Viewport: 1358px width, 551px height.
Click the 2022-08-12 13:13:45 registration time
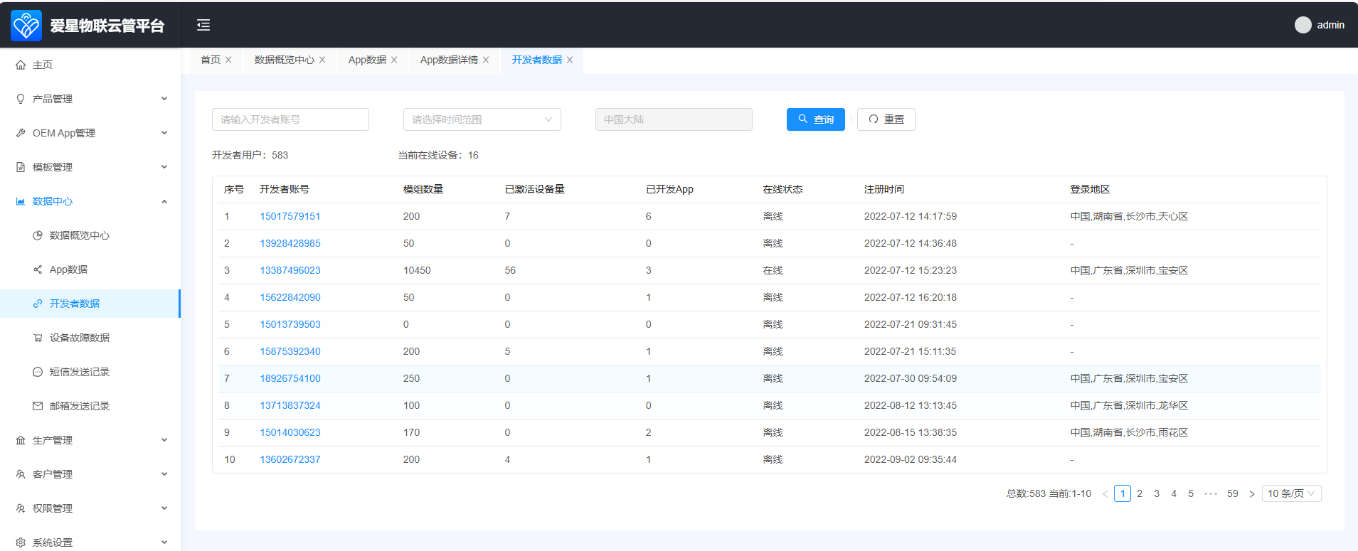tap(911, 405)
